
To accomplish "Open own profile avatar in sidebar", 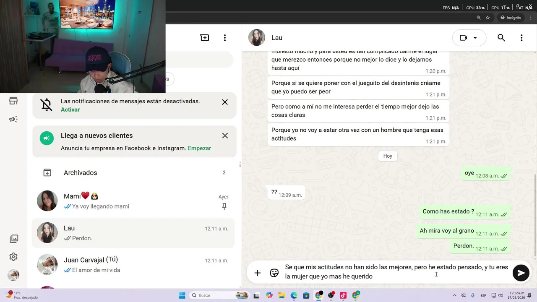I will tap(13, 275).
